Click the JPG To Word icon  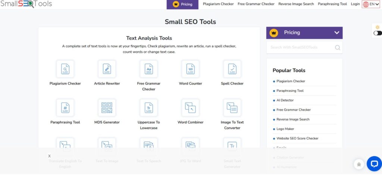coord(191,146)
